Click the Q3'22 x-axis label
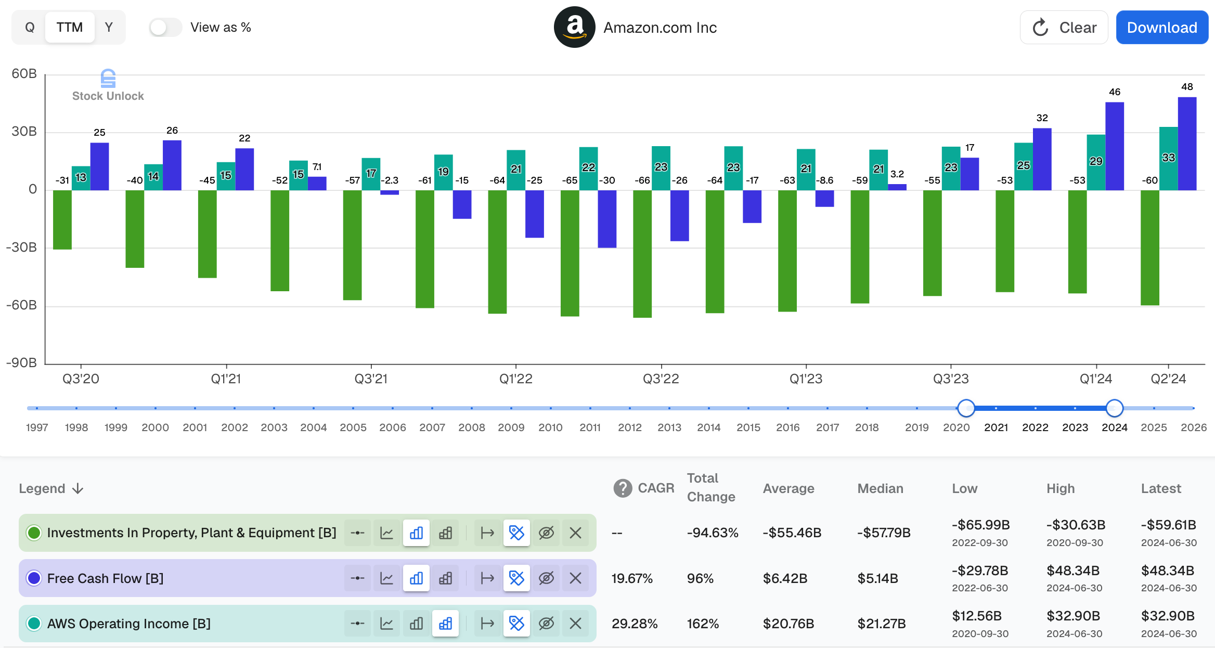The height and width of the screenshot is (648, 1215). coord(661,379)
